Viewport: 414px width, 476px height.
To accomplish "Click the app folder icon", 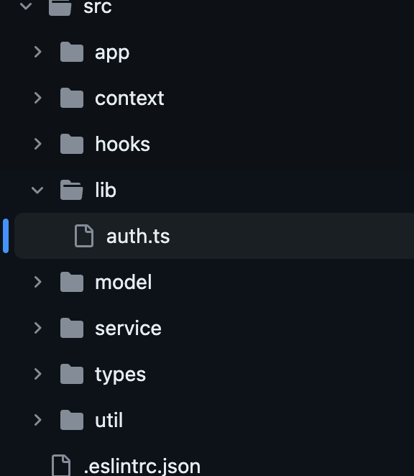I will (72, 52).
